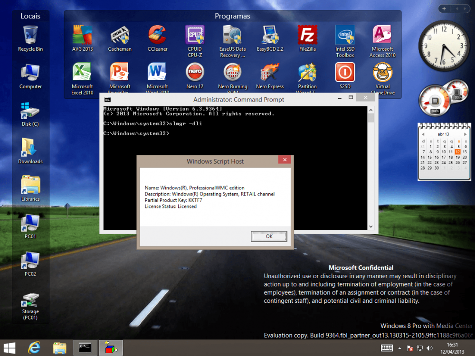
Task: Open volume speaker tray icon
Action: click(x=429, y=348)
